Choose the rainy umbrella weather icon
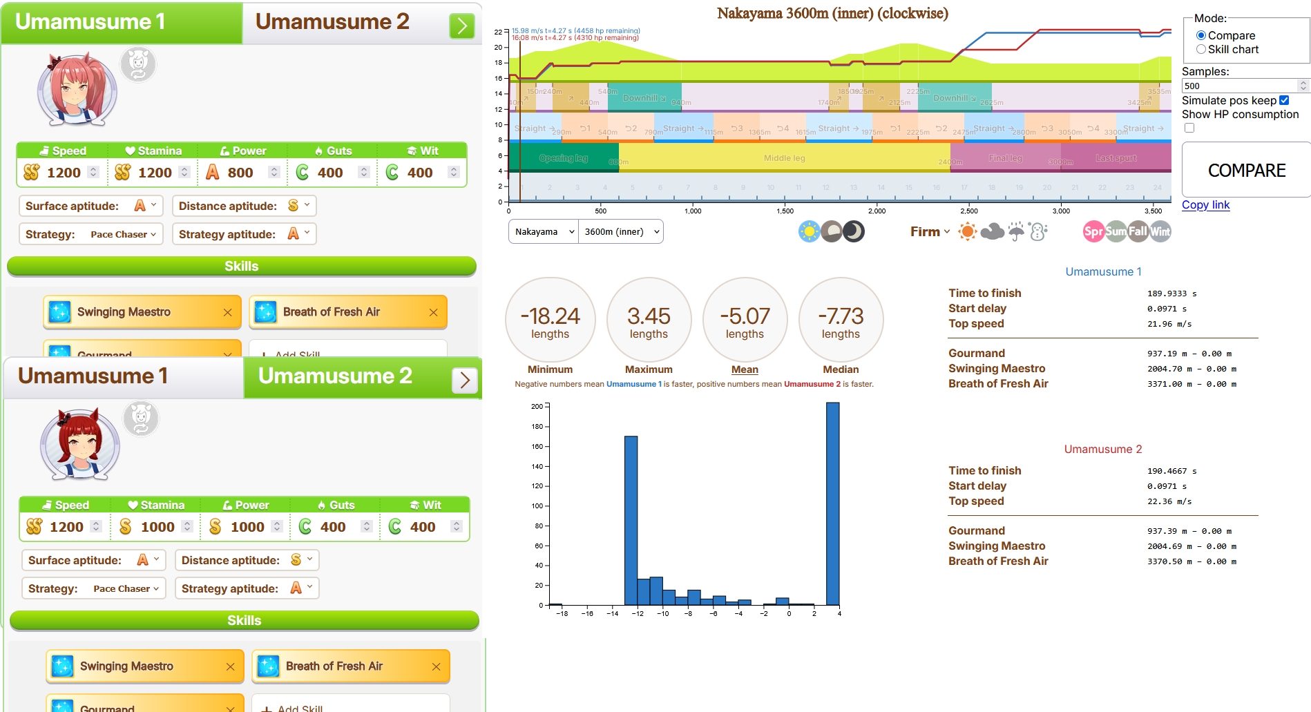This screenshot has width=1311, height=712. click(x=1016, y=231)
